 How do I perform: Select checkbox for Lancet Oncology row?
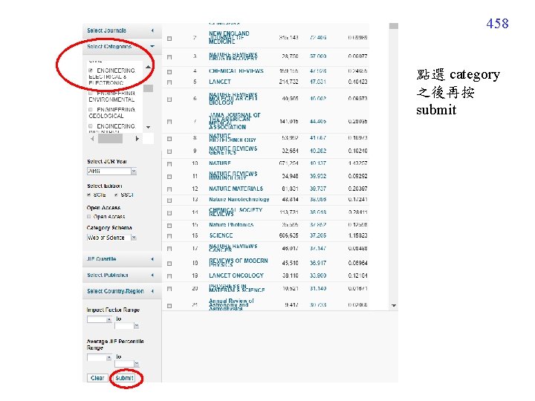[169, 276]
